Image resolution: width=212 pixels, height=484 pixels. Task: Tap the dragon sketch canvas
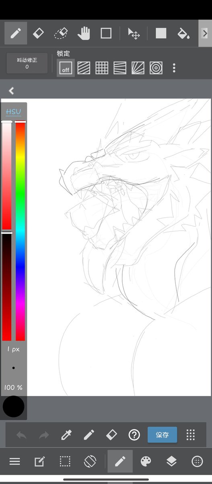pyautogui.click(x=119, y=247)
